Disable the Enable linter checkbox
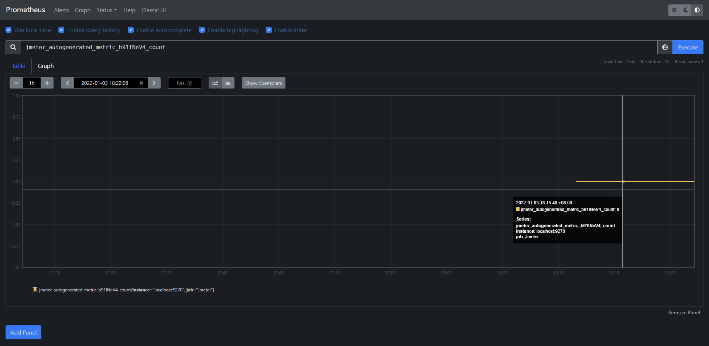 [269, 30]
